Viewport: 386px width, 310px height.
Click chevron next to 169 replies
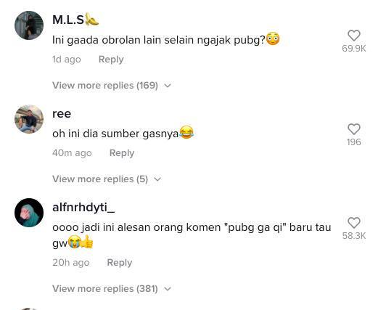pyautogui.click(x=168, y=86)
